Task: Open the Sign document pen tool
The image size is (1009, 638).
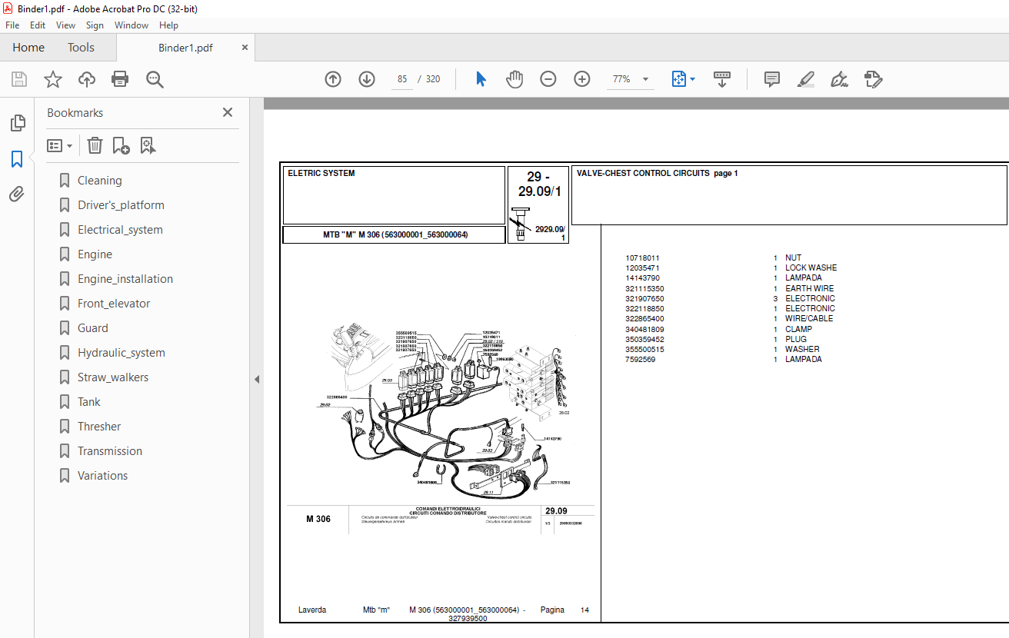Action: point(839,79)
